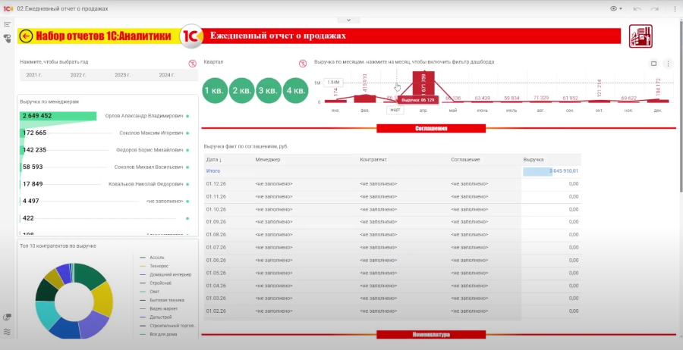Toggle the 4 кв. quarter filter
Image resolution: width=683 pixels, height=350 pixels.
point(296,90)
